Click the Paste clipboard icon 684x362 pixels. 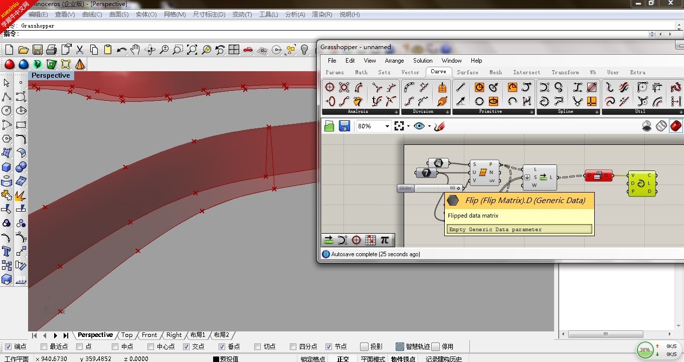(108, 50)
